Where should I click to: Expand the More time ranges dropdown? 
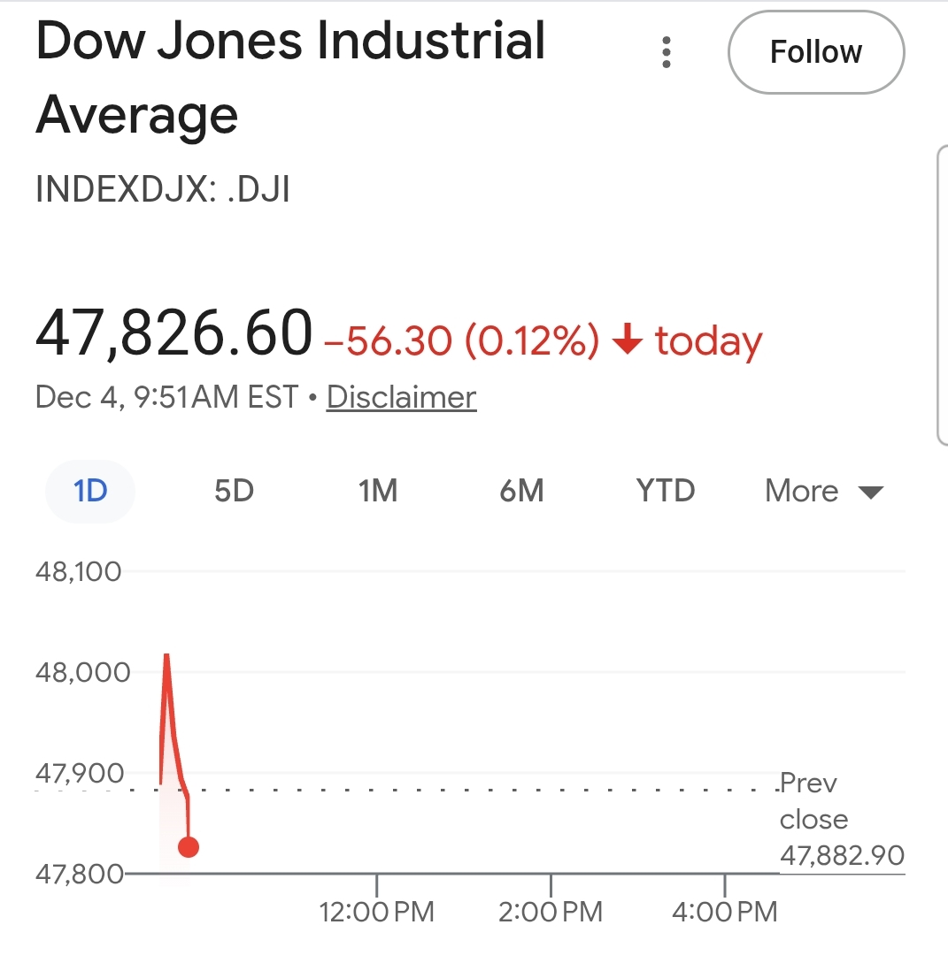(x=824, y=491)
